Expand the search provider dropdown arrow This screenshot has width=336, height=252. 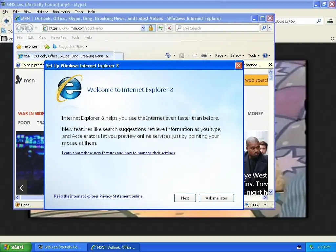tap(270, 28)
